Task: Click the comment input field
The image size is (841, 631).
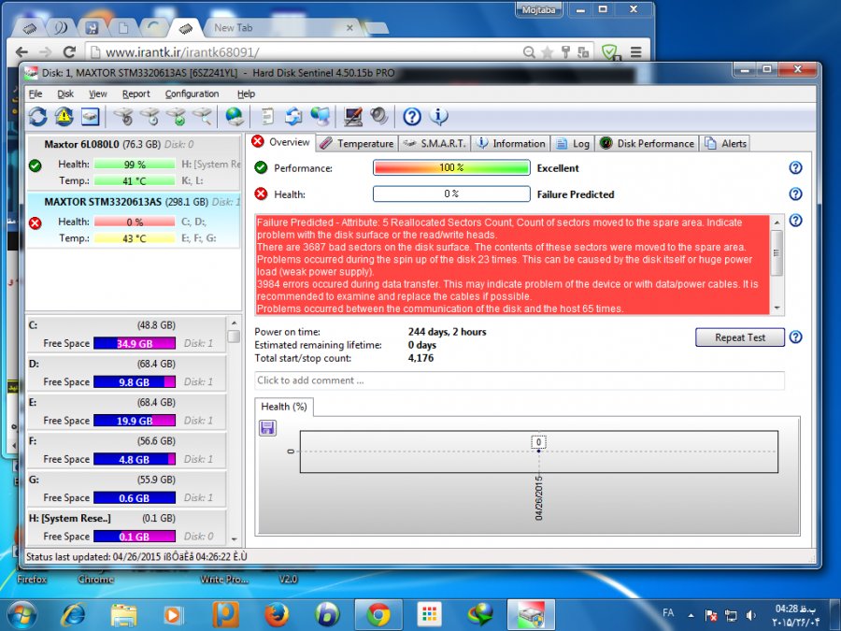Action: [520, 380]
